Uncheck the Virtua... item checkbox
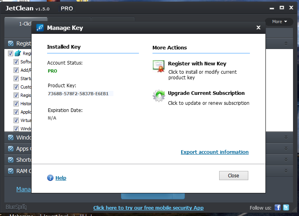The image size is (299, 216). pos(16,120)
